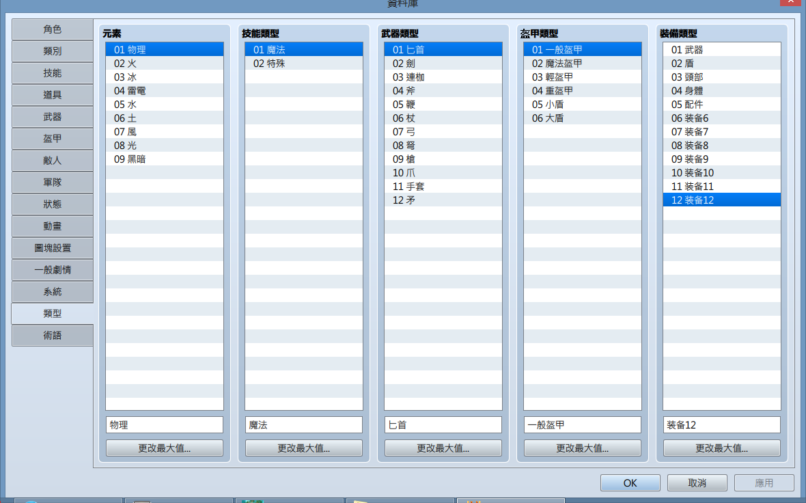Viewport: 806px width, 503px height.
Task: Select armor type 05 小盾
Action: point(583,105)
